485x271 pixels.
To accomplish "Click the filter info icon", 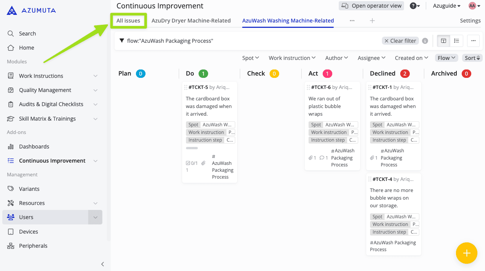I will pos(425,41).
